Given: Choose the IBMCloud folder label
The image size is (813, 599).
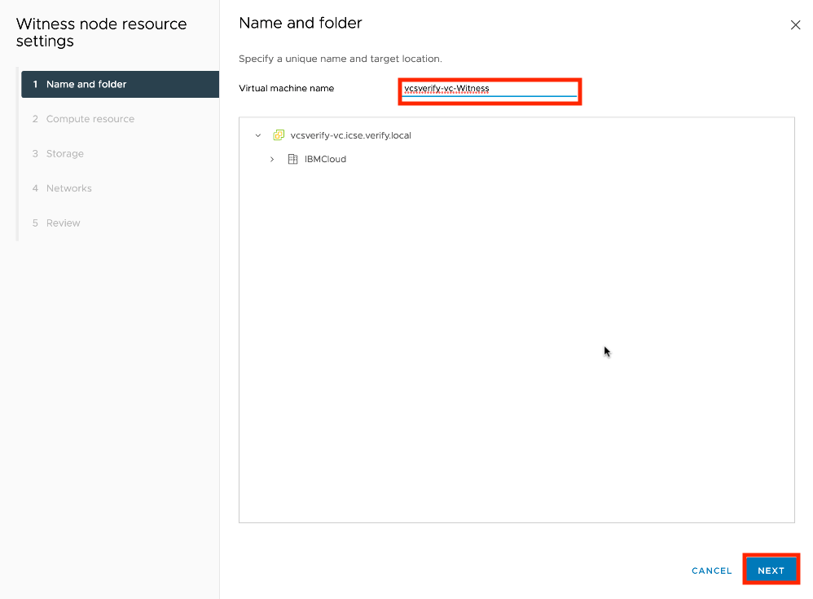Looking at the screenshot, I should coord(325,159).
